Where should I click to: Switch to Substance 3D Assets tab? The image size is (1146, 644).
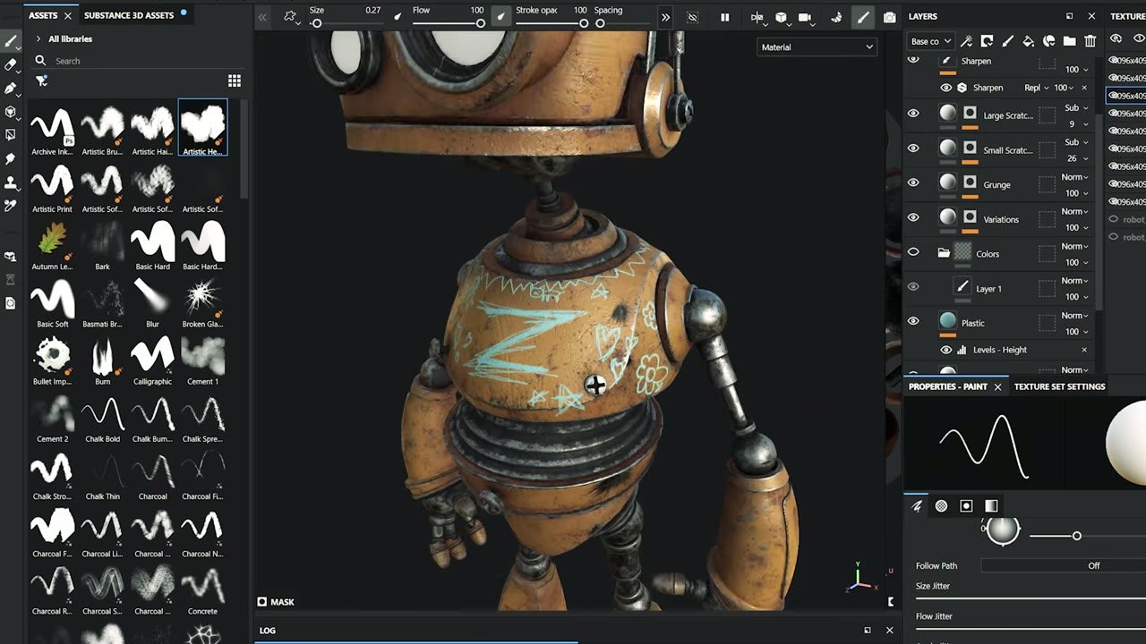click(129, 15)
